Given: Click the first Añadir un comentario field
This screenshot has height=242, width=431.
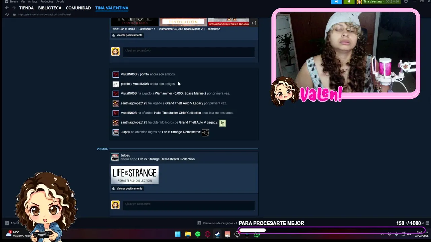Looking at the screenshot, I should click(x=188, y=52).
